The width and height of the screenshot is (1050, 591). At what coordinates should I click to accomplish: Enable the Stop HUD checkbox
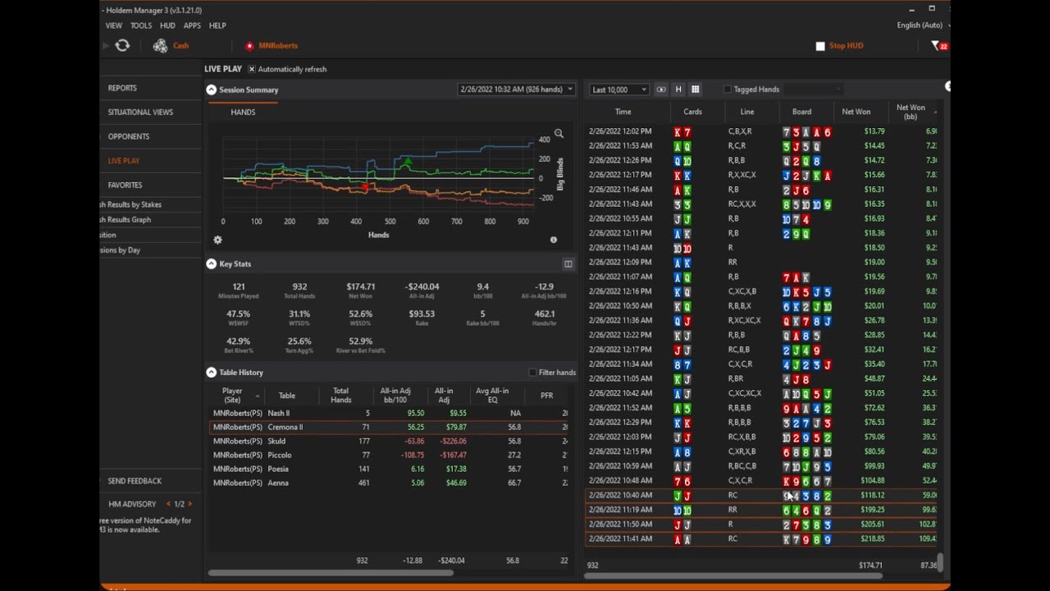[x=820, y=46]
